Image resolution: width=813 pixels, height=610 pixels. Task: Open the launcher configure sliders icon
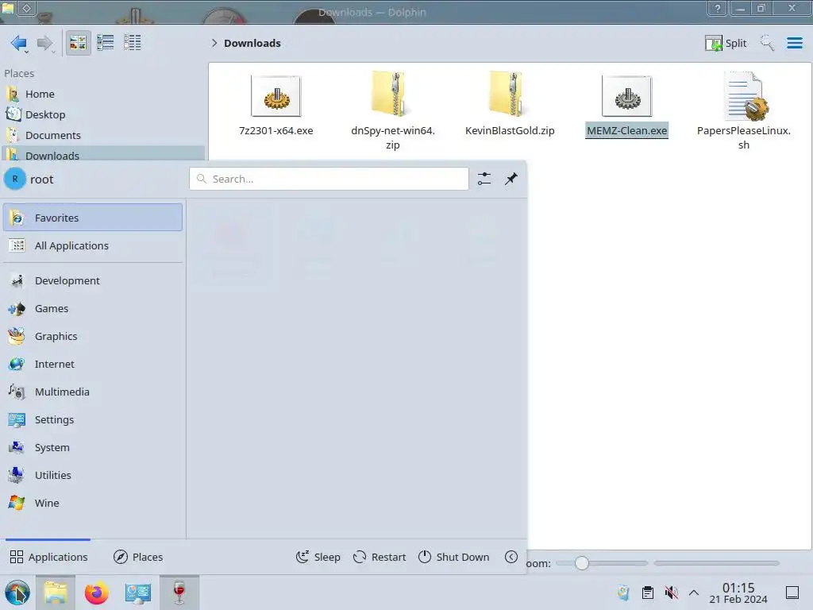coord(484,179)
